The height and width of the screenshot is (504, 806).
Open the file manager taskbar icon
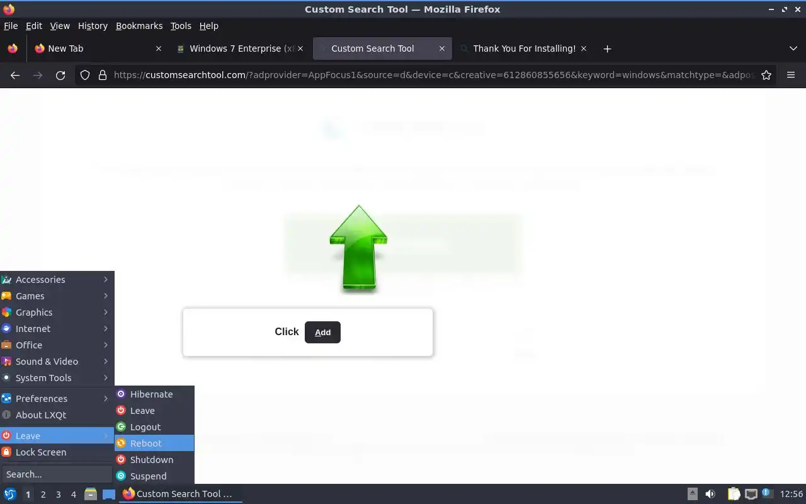coord(91,494)
